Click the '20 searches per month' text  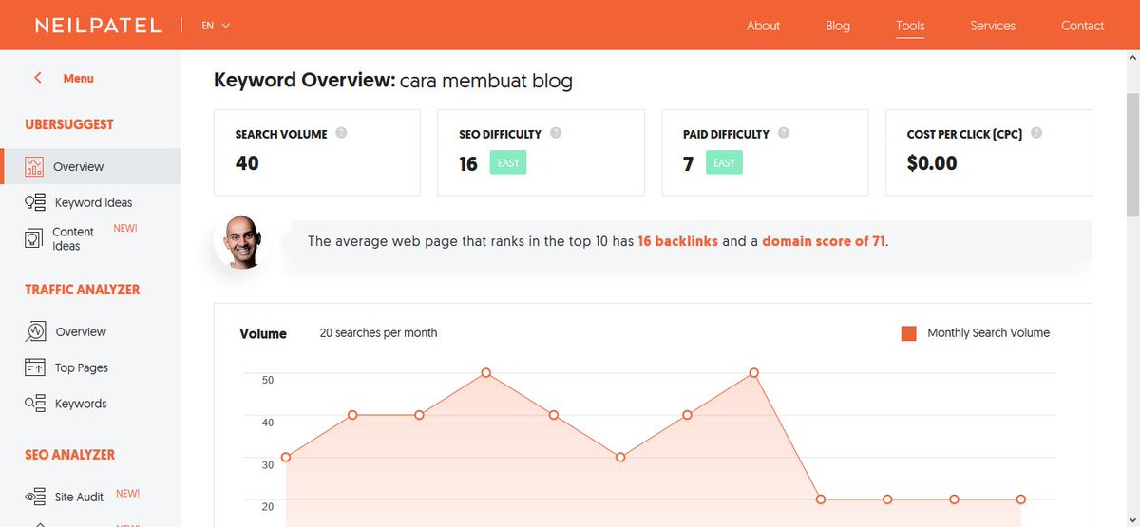pyautogui.click(x=378, y=333)
